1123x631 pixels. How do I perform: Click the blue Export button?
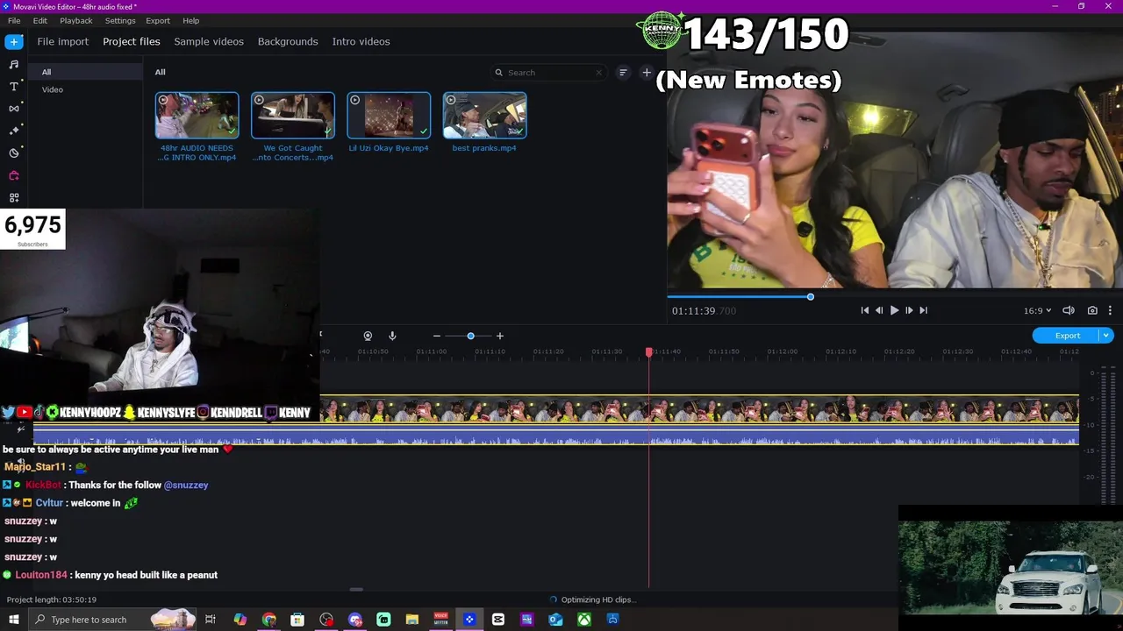click(1067, 336)
